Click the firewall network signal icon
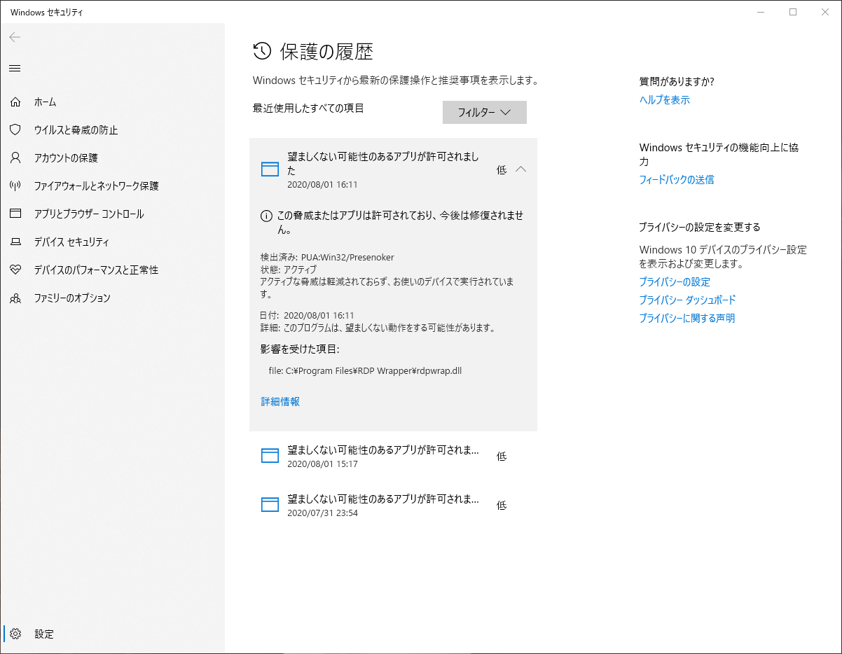The height and width of the screenshot is (654, 842). pyautogui.click(x=15, y=186)
